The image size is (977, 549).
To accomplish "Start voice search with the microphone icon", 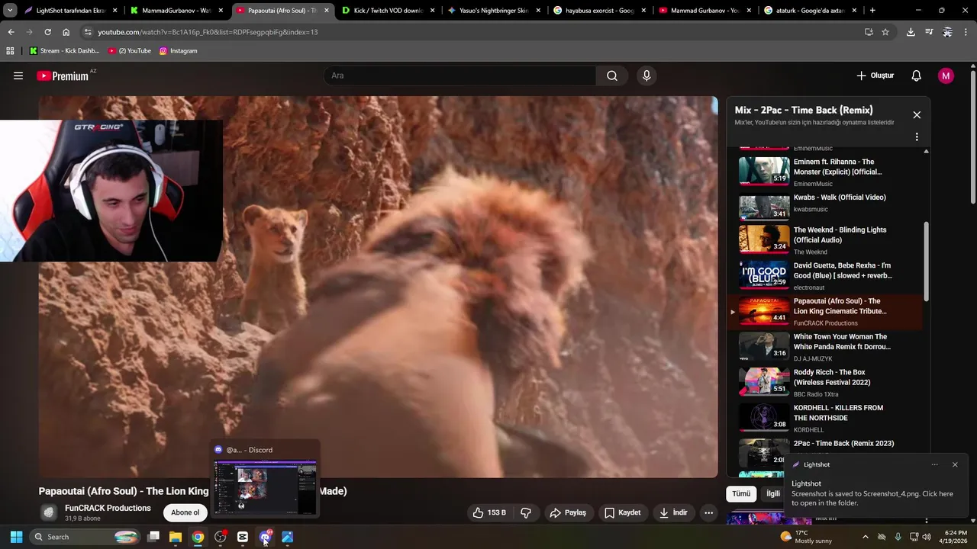I will pyautogui.click(x=646, y=75).
